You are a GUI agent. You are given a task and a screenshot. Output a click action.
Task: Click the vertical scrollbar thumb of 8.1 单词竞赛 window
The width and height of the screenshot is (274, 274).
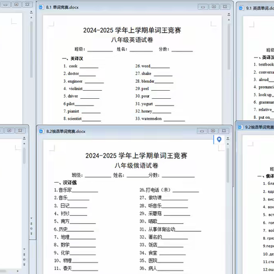(229, 47)
